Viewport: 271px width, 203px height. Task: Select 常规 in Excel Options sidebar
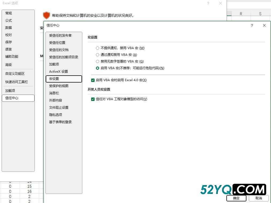[18, 13]
